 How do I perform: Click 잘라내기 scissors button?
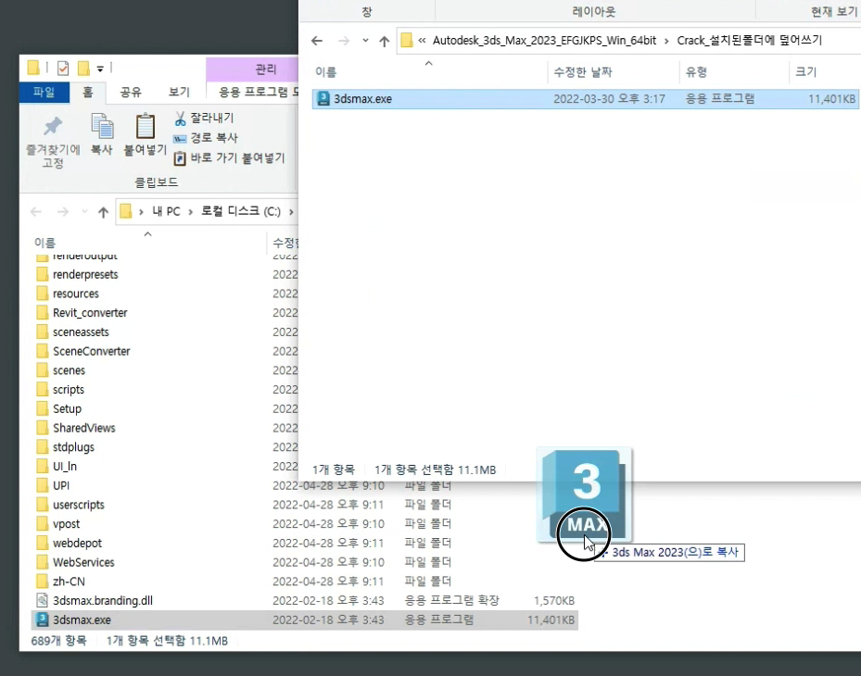point(204,118)
